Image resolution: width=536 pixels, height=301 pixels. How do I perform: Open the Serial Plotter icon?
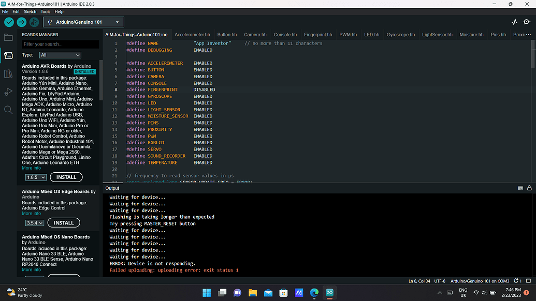point(514,22)
